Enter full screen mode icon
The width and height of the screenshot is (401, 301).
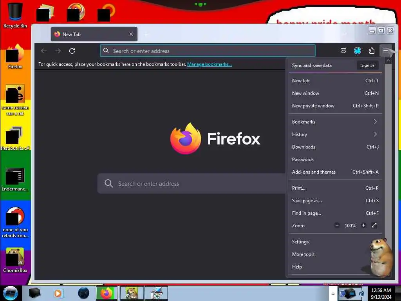(x=374, y=225)
